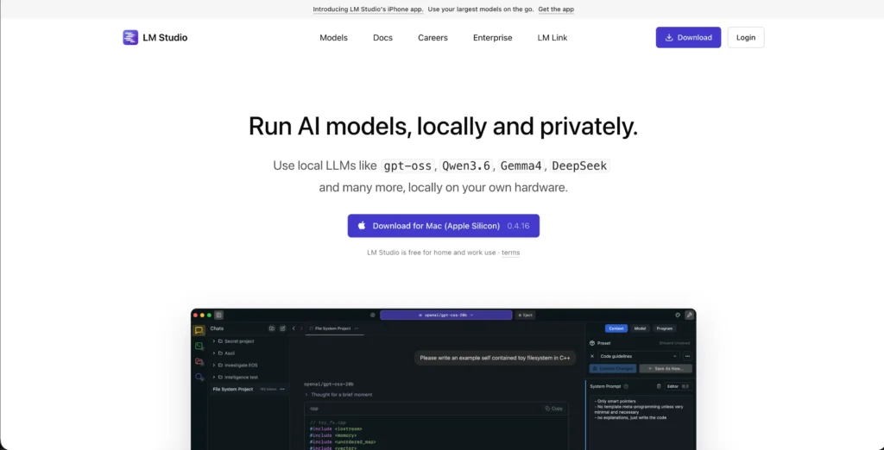The image size is (884, 450).
Task: Select File System Project in chats list
Action: [x=249, y=389]
